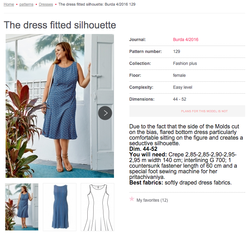Click the next image arrow on photo

tap(105, 113)
